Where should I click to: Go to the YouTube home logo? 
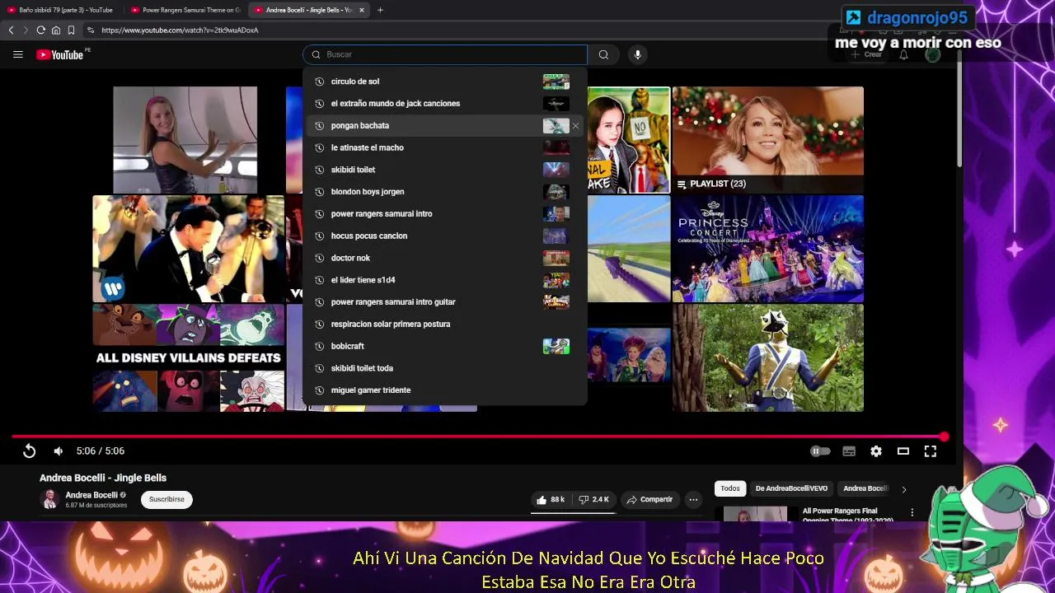(x=60, y=54)
